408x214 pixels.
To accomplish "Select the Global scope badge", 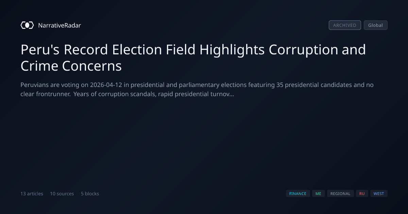I will pos(375,25).
